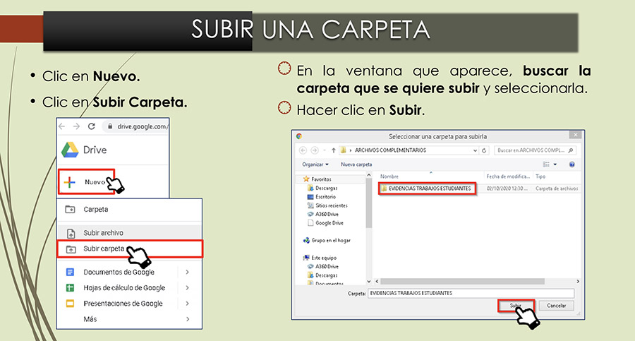Select Descargas under Favoritos
Image resolution: width=635 pixels, height=341 pixels.
tap(322, 188)
